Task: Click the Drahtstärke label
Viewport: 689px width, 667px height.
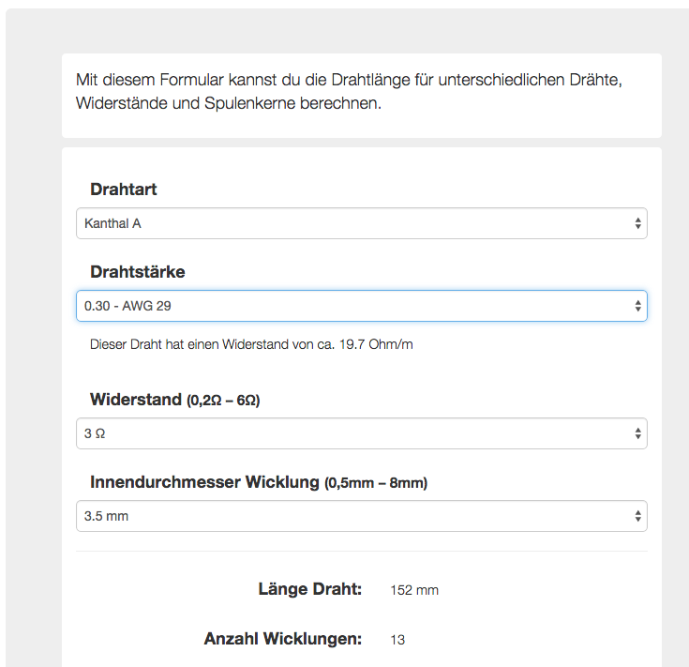Action: (138, 272)
